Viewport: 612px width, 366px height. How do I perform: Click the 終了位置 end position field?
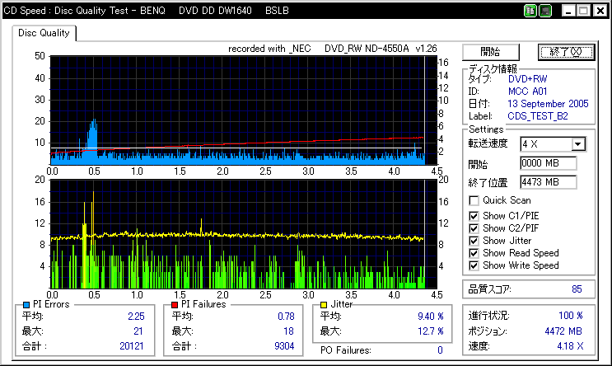548,181
